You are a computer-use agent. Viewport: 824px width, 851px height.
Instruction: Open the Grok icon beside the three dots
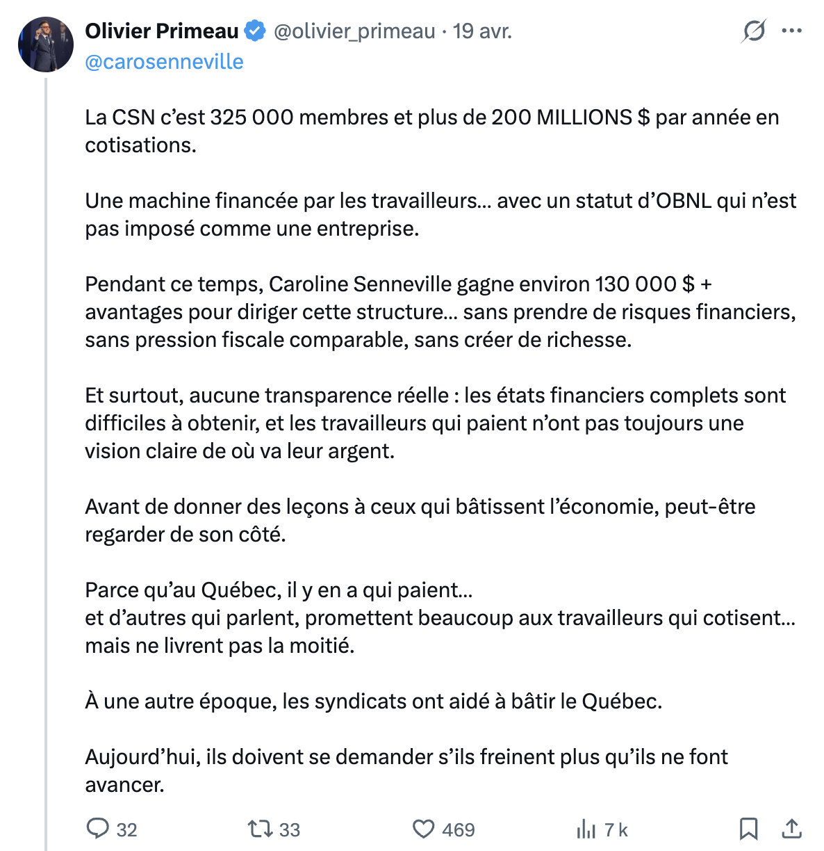(x=753, y=31)
